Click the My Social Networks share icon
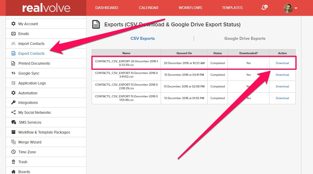Image resolution: width=313 pixels, height=174 pixels. click(13, 113)
